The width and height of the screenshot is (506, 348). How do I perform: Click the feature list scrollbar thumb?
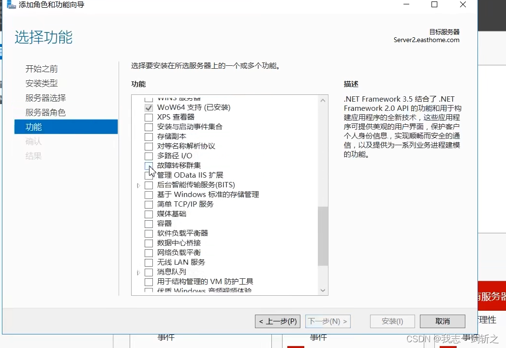(x=323, y=236)
